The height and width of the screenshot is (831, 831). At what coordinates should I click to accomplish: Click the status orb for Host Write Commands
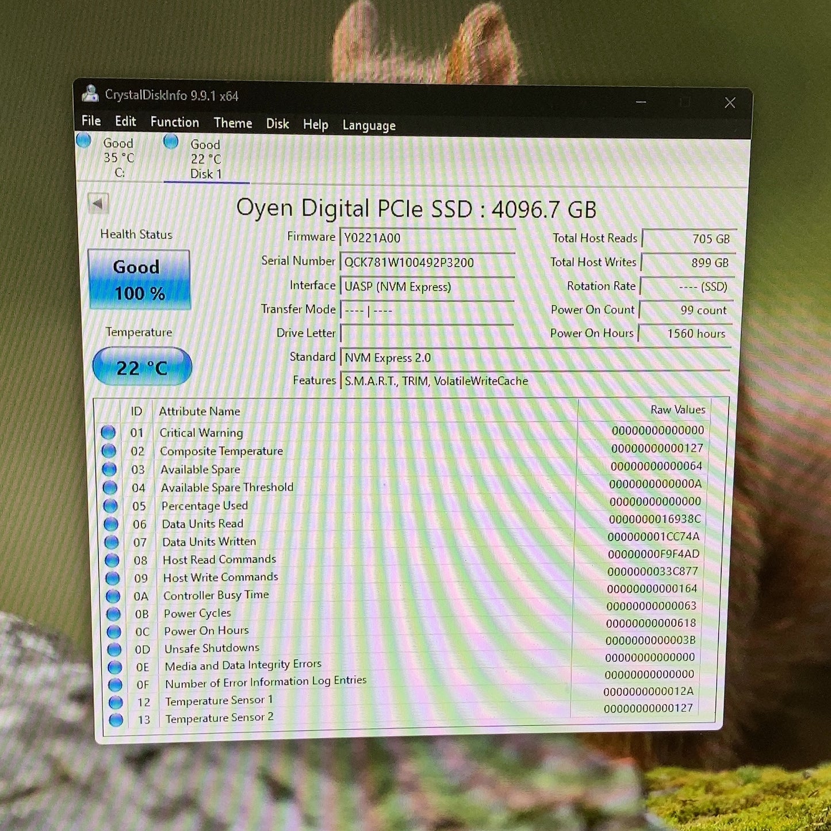pyautogui.click(x=113, y=577)
